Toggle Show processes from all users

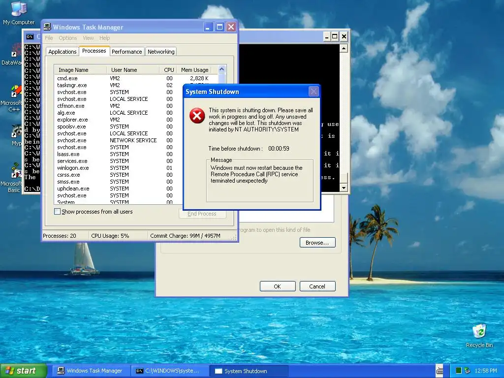click(x=57, y=212)
